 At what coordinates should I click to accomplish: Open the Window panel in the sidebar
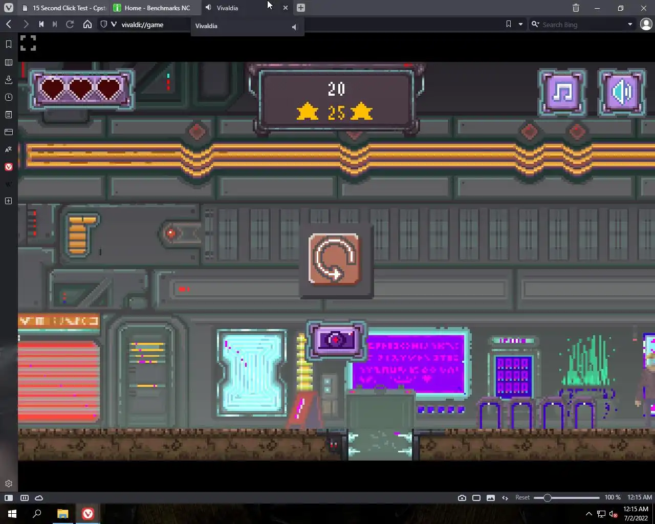[8, 132]
